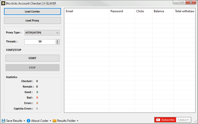
Task: Expand the About Coder dropdown arrow
Action: click(50, 121)
